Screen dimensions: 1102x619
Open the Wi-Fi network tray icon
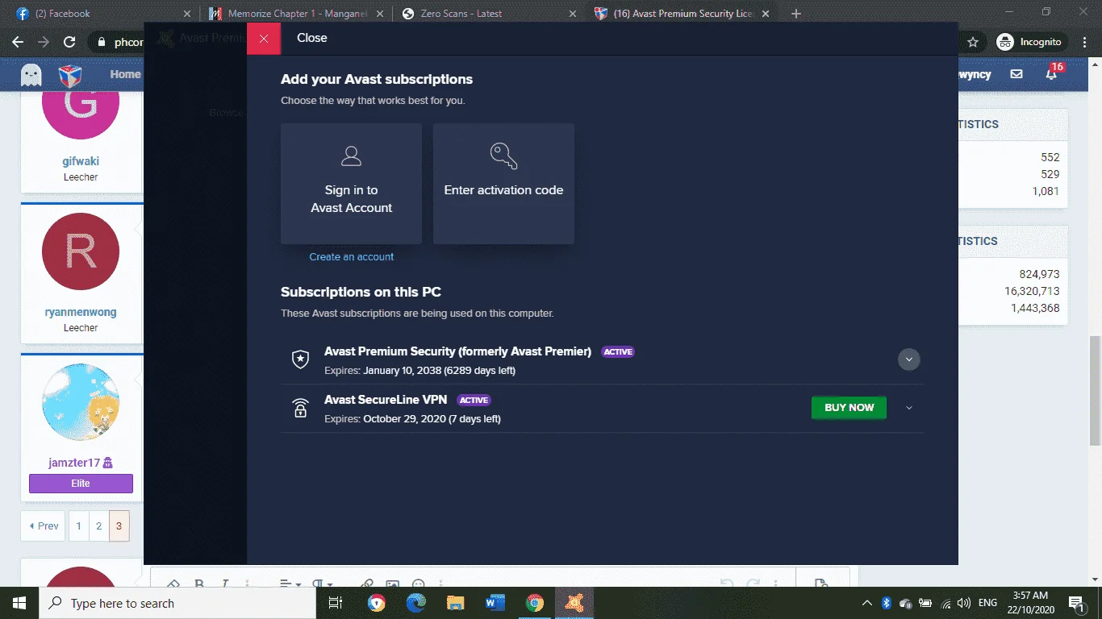click(x=944, y=603)
